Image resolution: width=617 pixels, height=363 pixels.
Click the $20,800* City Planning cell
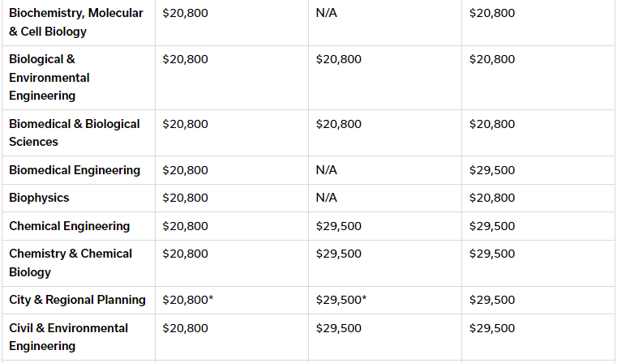point(188,300)
